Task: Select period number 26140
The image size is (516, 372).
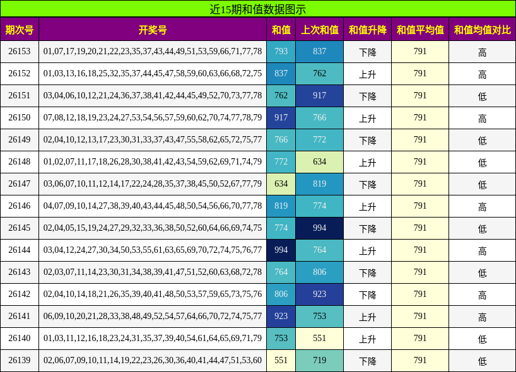Action: 20,338
